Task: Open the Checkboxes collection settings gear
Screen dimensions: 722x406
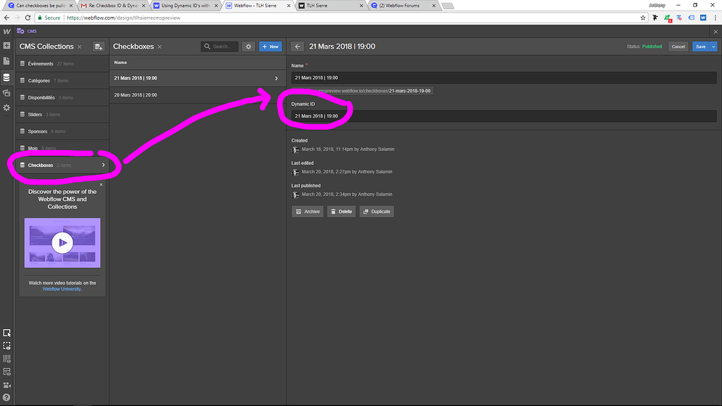Action: (248, 46)
